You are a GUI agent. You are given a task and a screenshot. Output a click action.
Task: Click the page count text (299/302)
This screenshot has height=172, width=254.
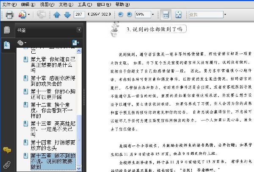pyautogui.click(x=99, y=14)
